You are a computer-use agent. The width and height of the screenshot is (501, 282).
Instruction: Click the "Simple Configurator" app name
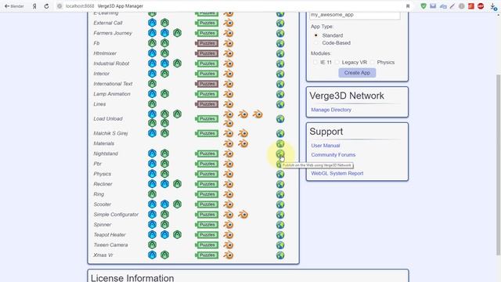click(x=116, y=215)
